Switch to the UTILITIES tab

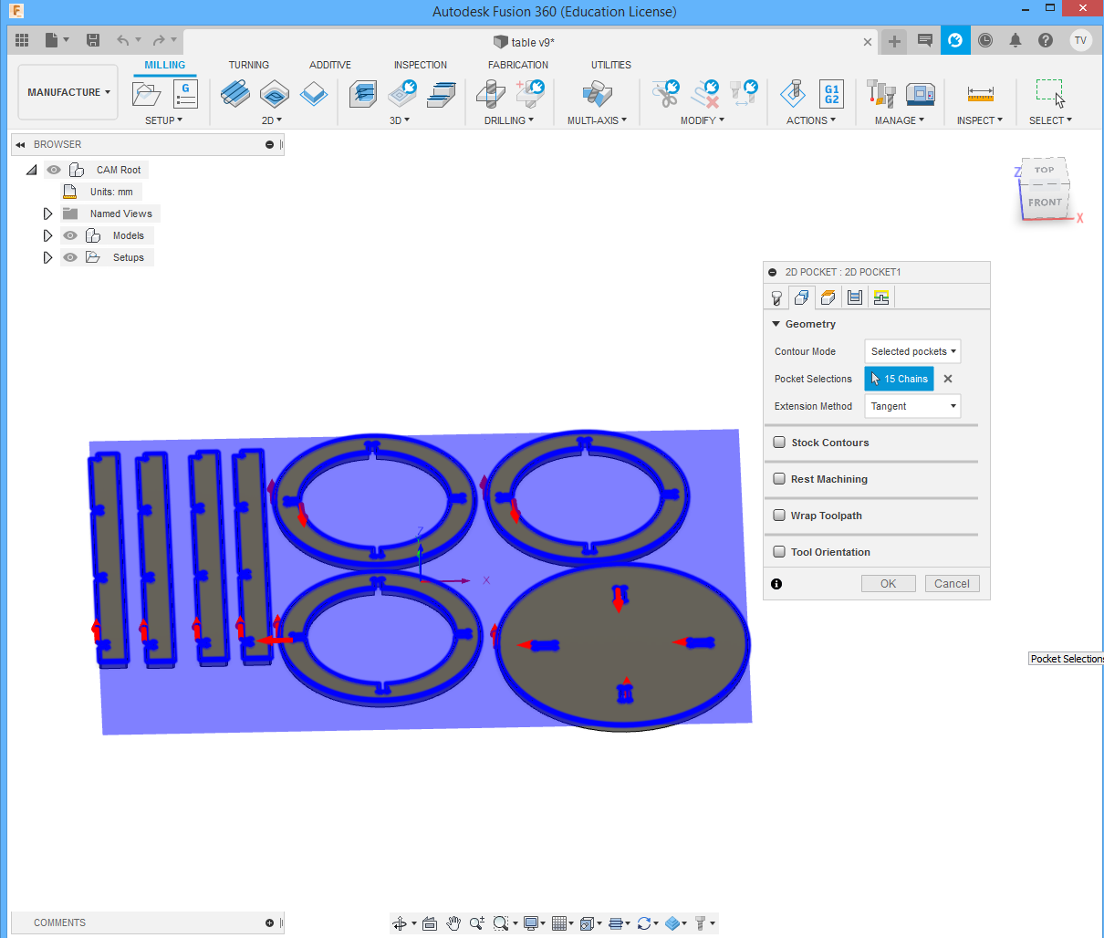click(611, 65)
